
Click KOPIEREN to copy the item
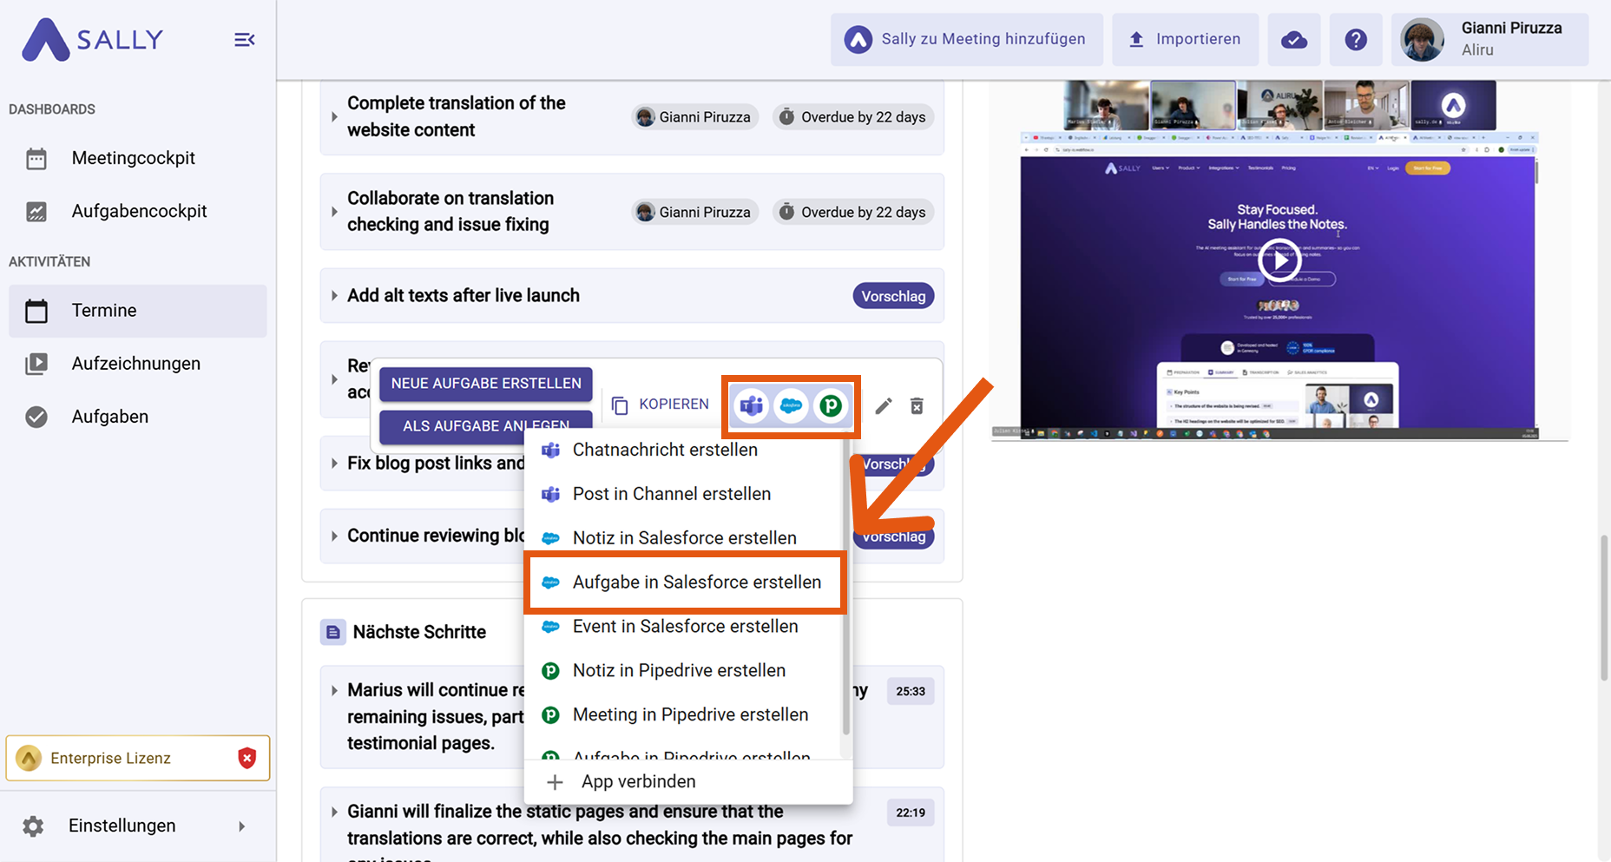[661, 405]
